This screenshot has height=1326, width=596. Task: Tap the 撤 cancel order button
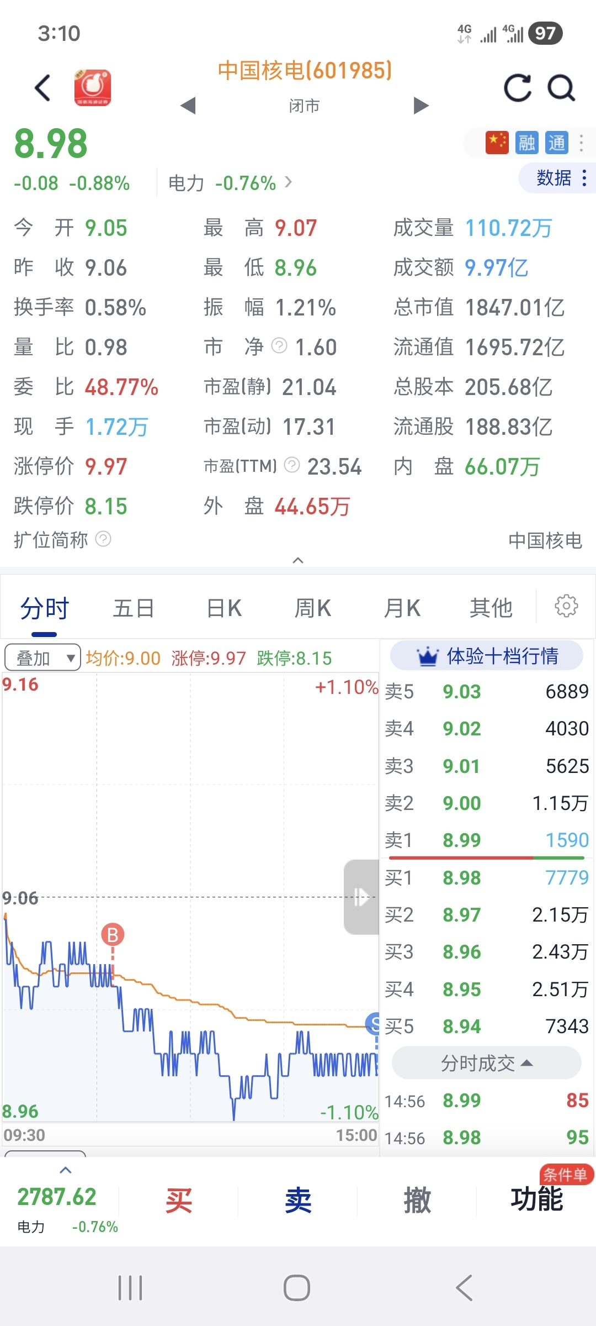tap(417, 1201)
